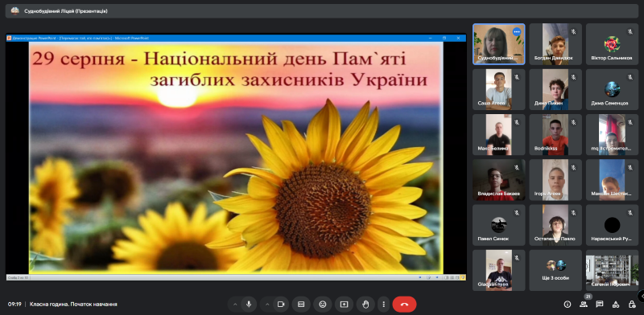Click Нараєвський black avatar tile
Viewport: 644px width, 315px height.
[612, 225]
